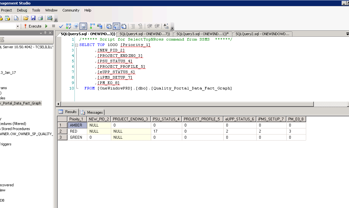Print the document with the printer icon
Screen dimensions: 349x208
41,18
